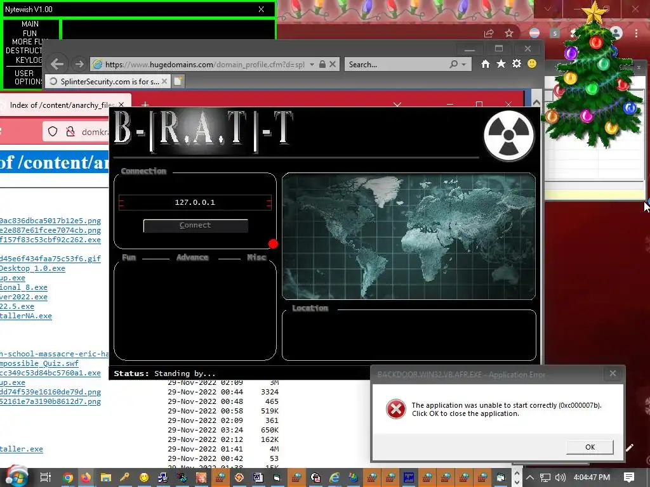Close the Application Error dialog
This screenshot has width=650, height=487.
613,373
